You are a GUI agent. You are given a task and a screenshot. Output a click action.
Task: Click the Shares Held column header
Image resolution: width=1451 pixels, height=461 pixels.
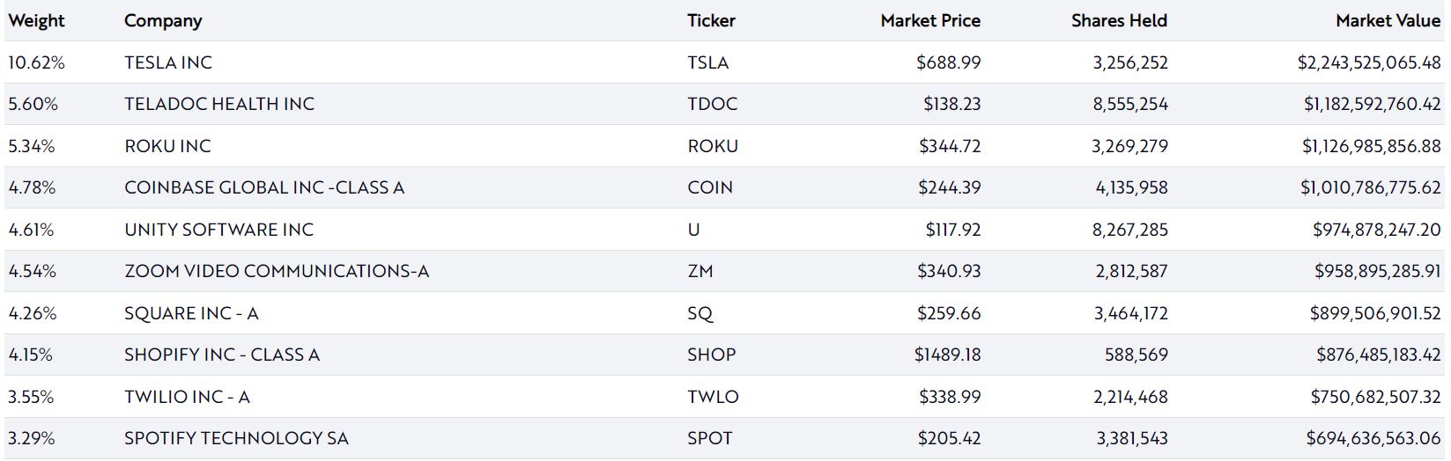tap(1119, 20)
